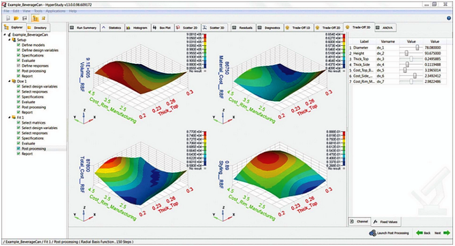Click the New study icon in toolbar
Screen dimensions: 455x246
tap(9, 18)
